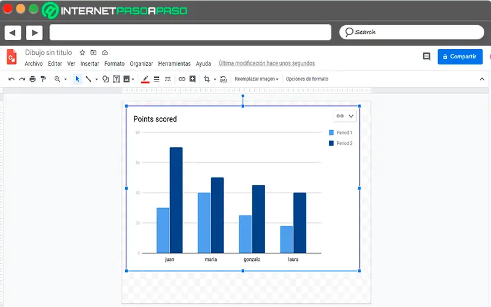Choose the Line tool
491x307 pixels.
[x=88, y=79]
